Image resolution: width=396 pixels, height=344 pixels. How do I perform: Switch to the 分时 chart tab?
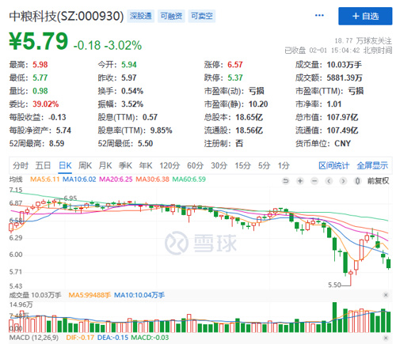(21, 165)
